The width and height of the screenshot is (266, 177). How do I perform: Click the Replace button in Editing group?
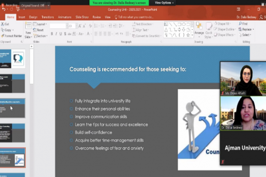point(246,29)
